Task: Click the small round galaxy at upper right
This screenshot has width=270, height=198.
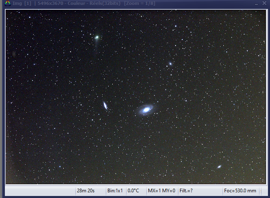Action: [170, 63]
